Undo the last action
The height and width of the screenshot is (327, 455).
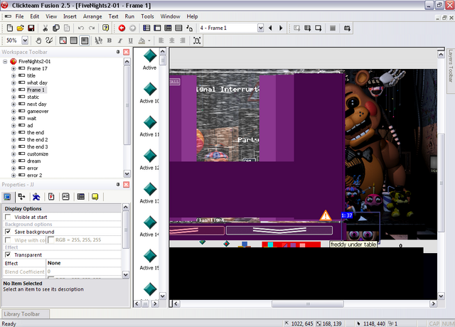[x=81, y=28]
